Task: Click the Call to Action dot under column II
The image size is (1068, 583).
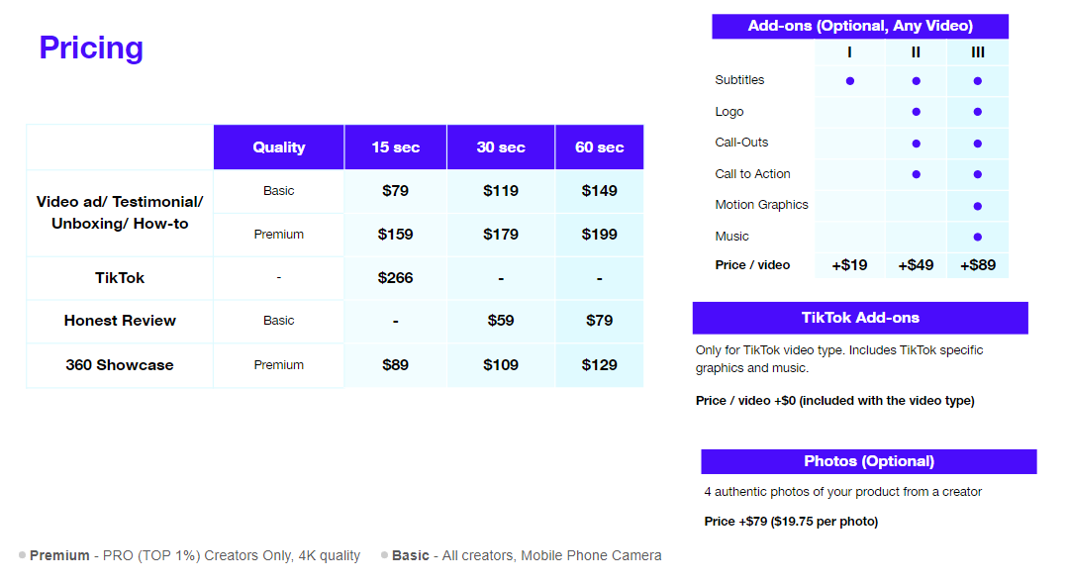Action: 917,174
